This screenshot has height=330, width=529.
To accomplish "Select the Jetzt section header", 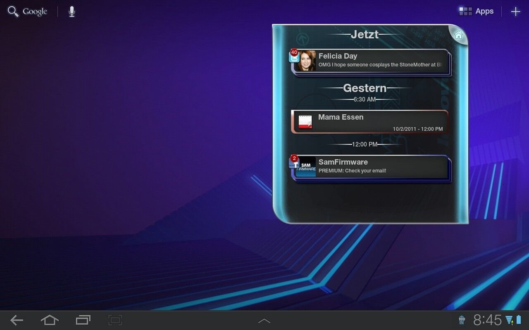I will click(365, 34).
